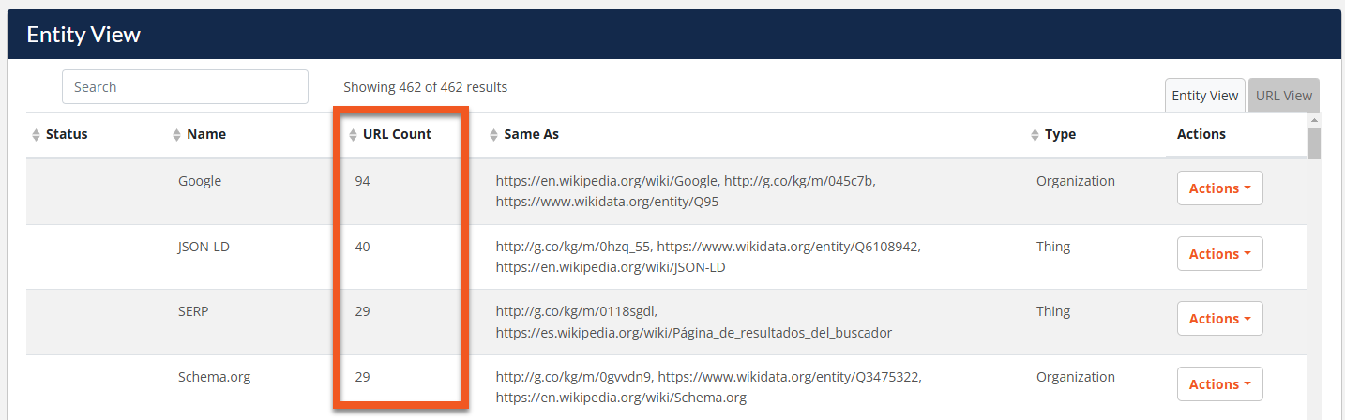Click into the Search input field

click(x=185, y=87)
